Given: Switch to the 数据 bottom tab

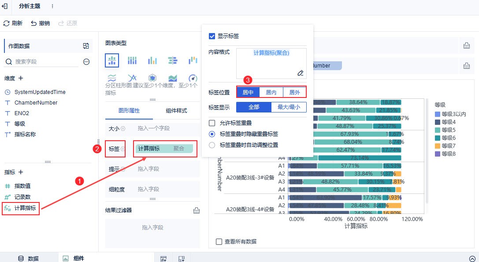Looking at the screenshot, I should [x=28, y=258].
